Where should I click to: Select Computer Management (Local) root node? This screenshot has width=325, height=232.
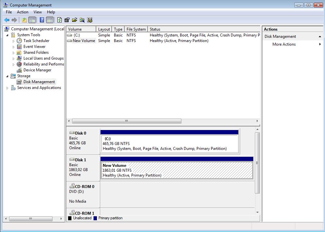(x=37, y=29)
